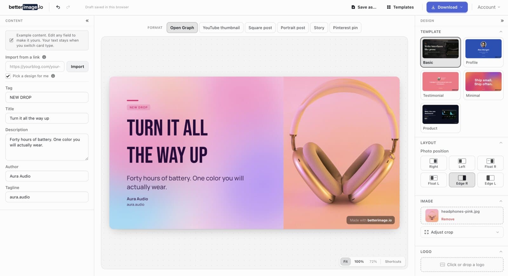Switch to Story format

point(319,28)
